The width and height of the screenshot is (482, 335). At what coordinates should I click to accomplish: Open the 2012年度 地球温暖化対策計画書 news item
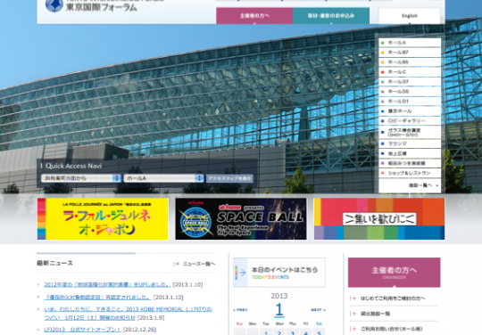107,285
